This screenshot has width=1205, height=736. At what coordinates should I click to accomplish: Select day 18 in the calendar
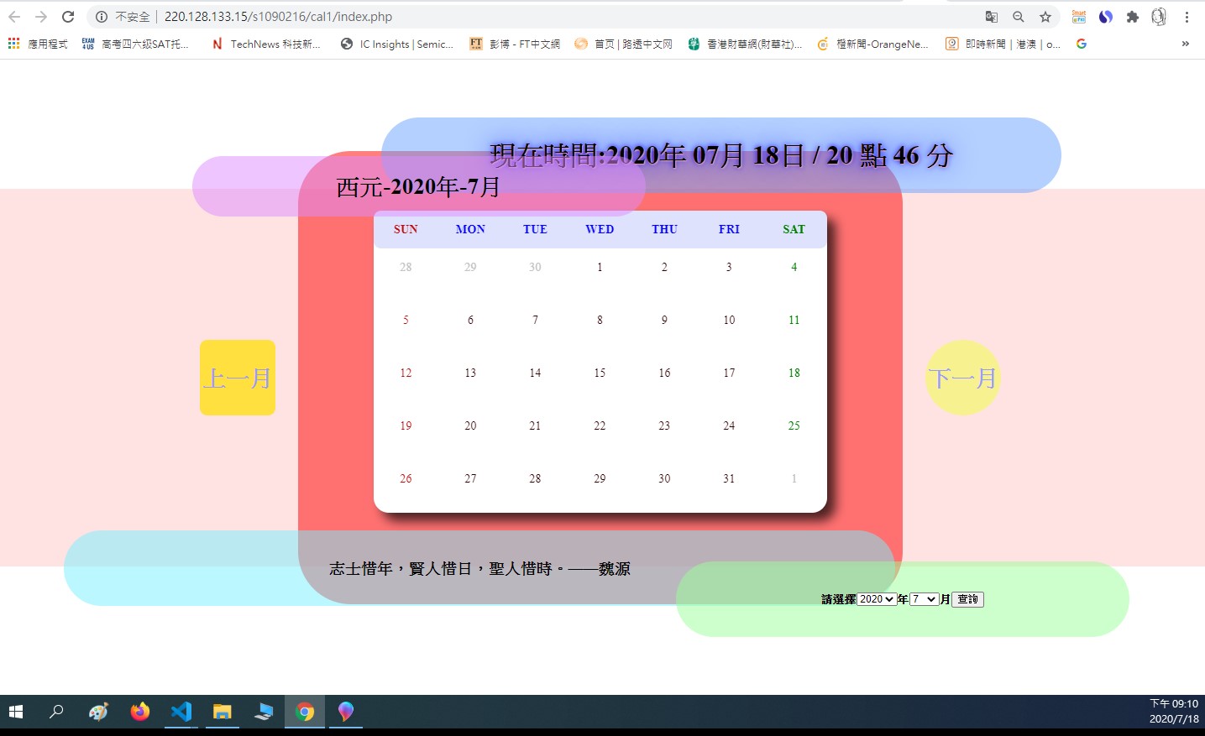[794, 373]
